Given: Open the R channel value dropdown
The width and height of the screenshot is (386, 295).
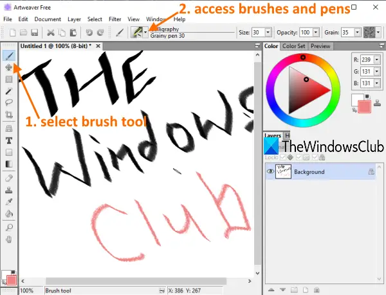Looking at the screenshot, I should [x=376, y=60].
